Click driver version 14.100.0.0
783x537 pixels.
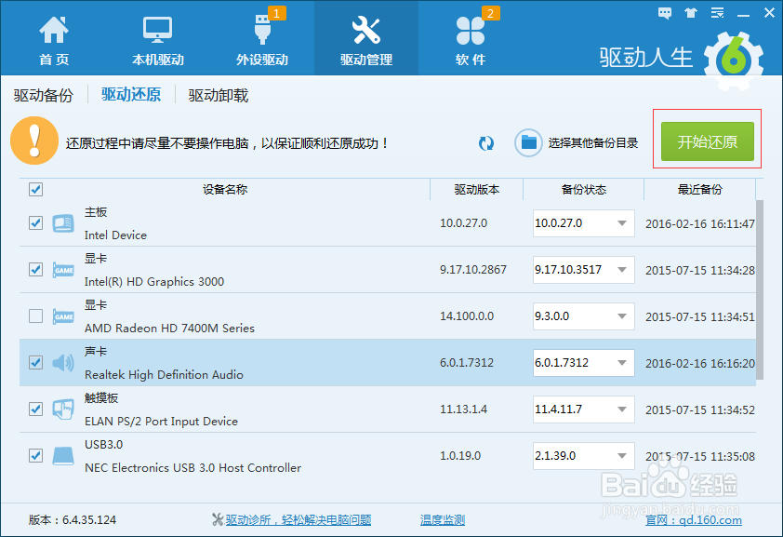(467, 316)
